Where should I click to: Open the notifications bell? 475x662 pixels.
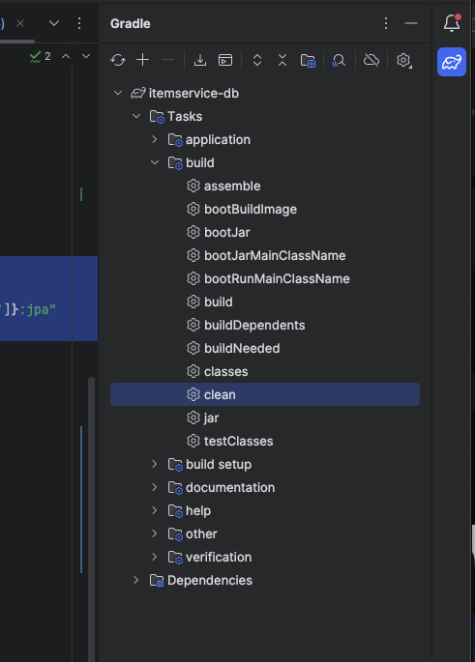[x=452, y=23]
